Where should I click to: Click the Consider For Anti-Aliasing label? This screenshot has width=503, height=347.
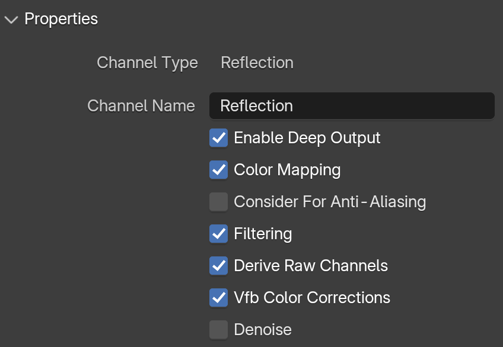coord(330,203)
